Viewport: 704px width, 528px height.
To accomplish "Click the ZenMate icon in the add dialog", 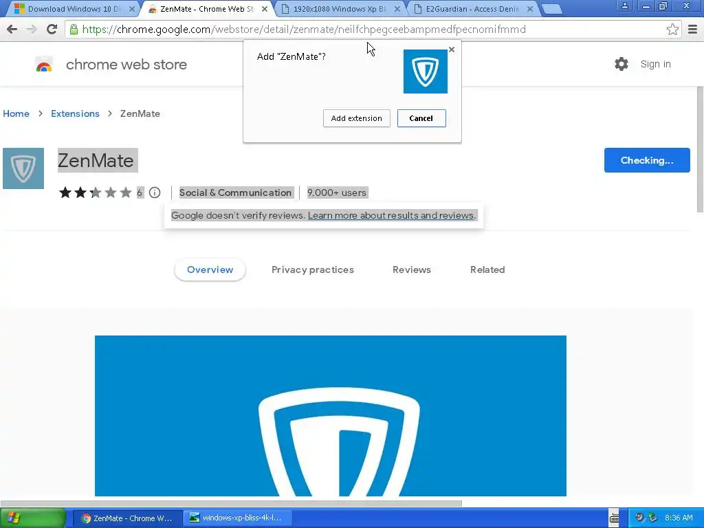I will click(x=425, y=71).
